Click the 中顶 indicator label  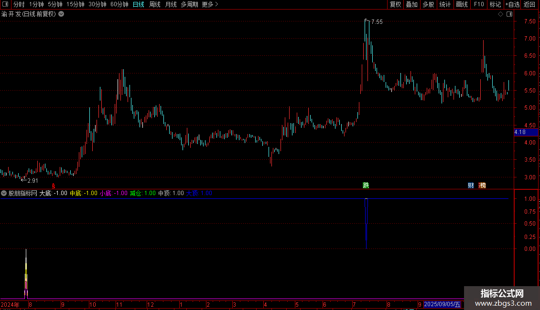(171, 193)
